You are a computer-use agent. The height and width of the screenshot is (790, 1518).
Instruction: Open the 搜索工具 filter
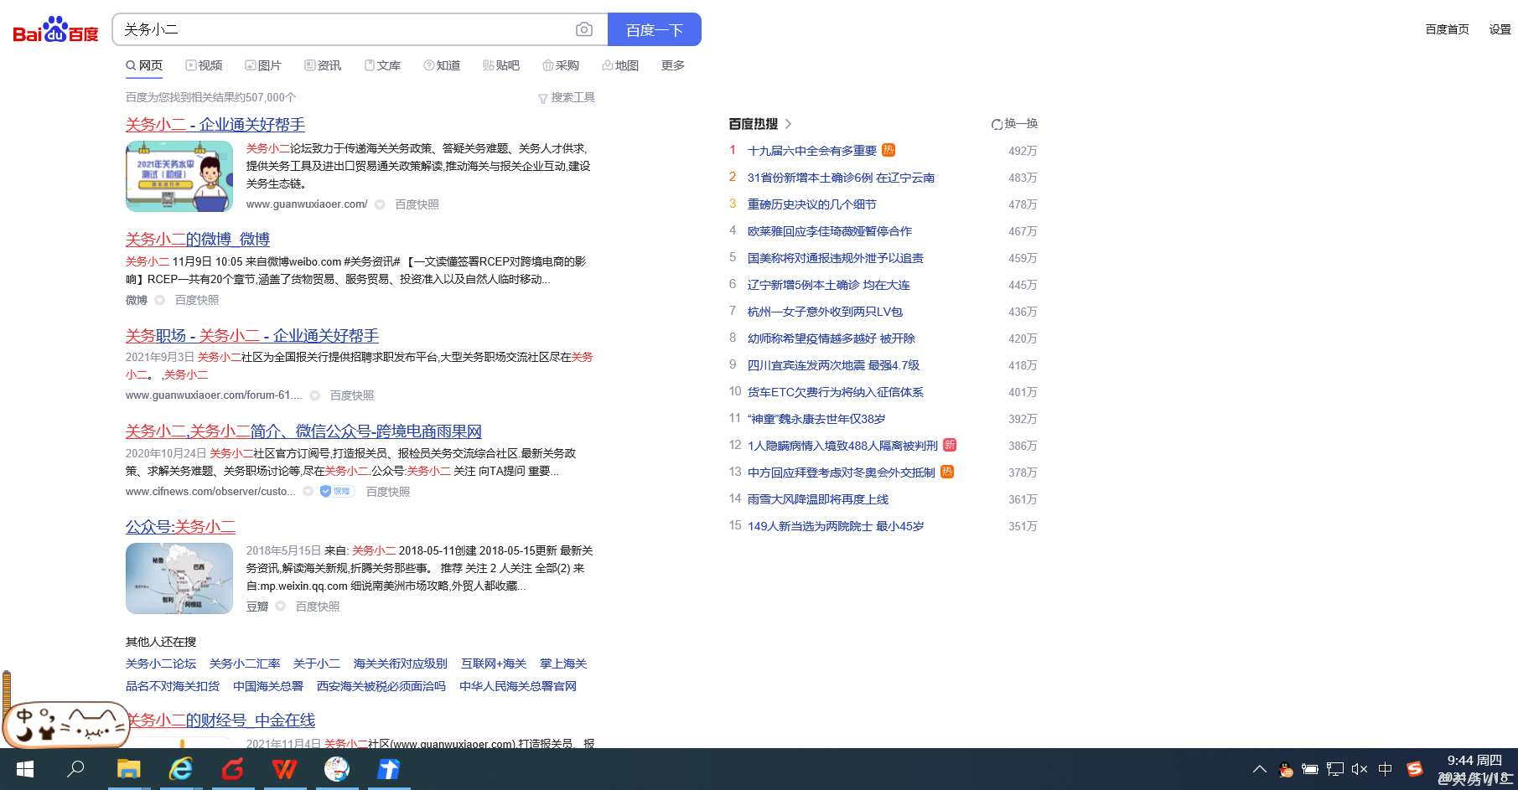pos(567,98)
